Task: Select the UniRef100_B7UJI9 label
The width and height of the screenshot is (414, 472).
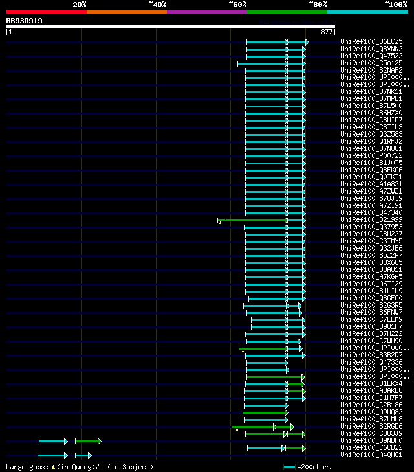Action: [371, 198]
